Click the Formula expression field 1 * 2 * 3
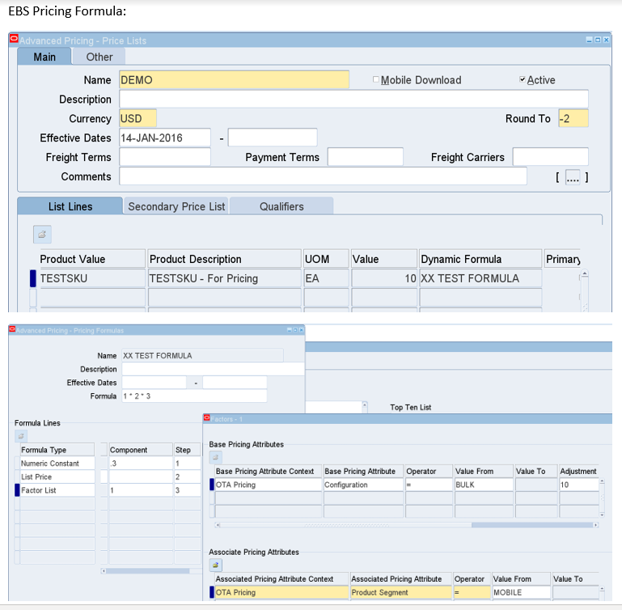622x610 pixels. (x=194, y=396)
